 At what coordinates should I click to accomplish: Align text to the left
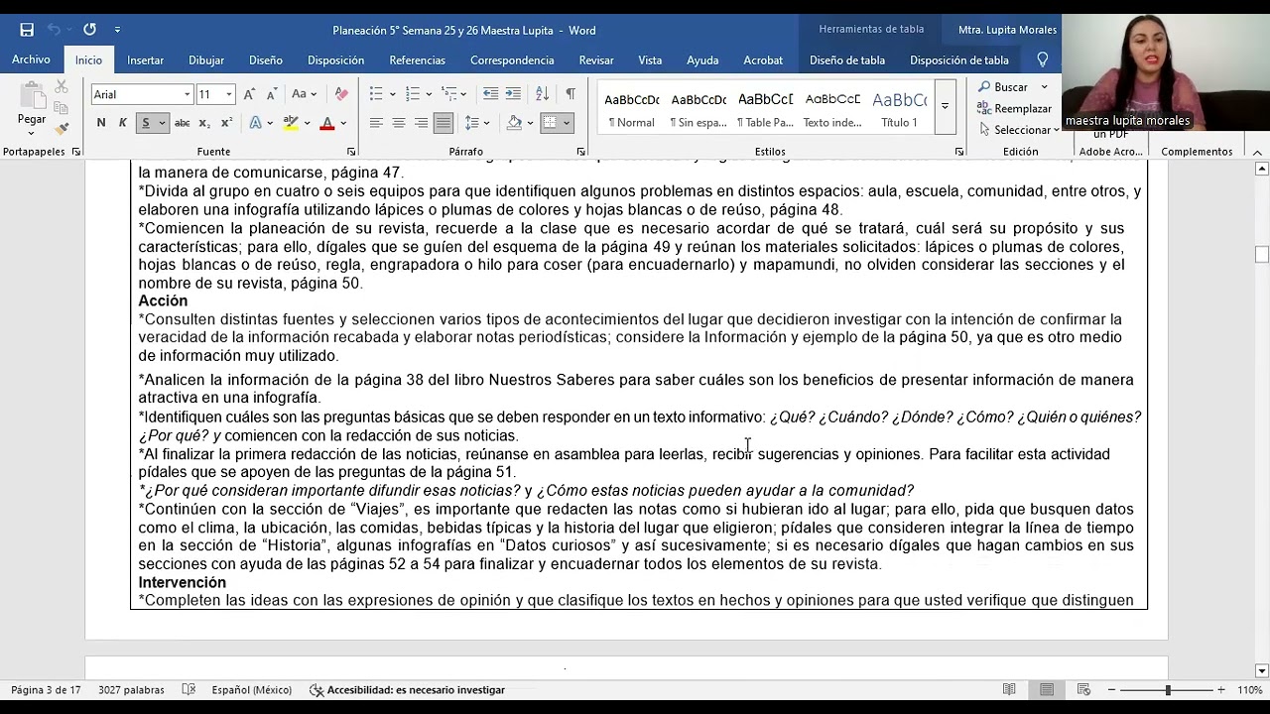tap(376, 123)
